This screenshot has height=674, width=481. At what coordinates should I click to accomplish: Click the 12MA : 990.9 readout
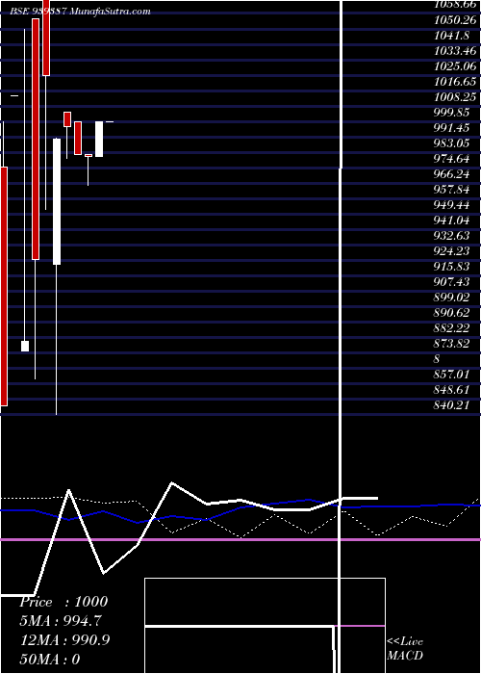[x=64, y=640]
